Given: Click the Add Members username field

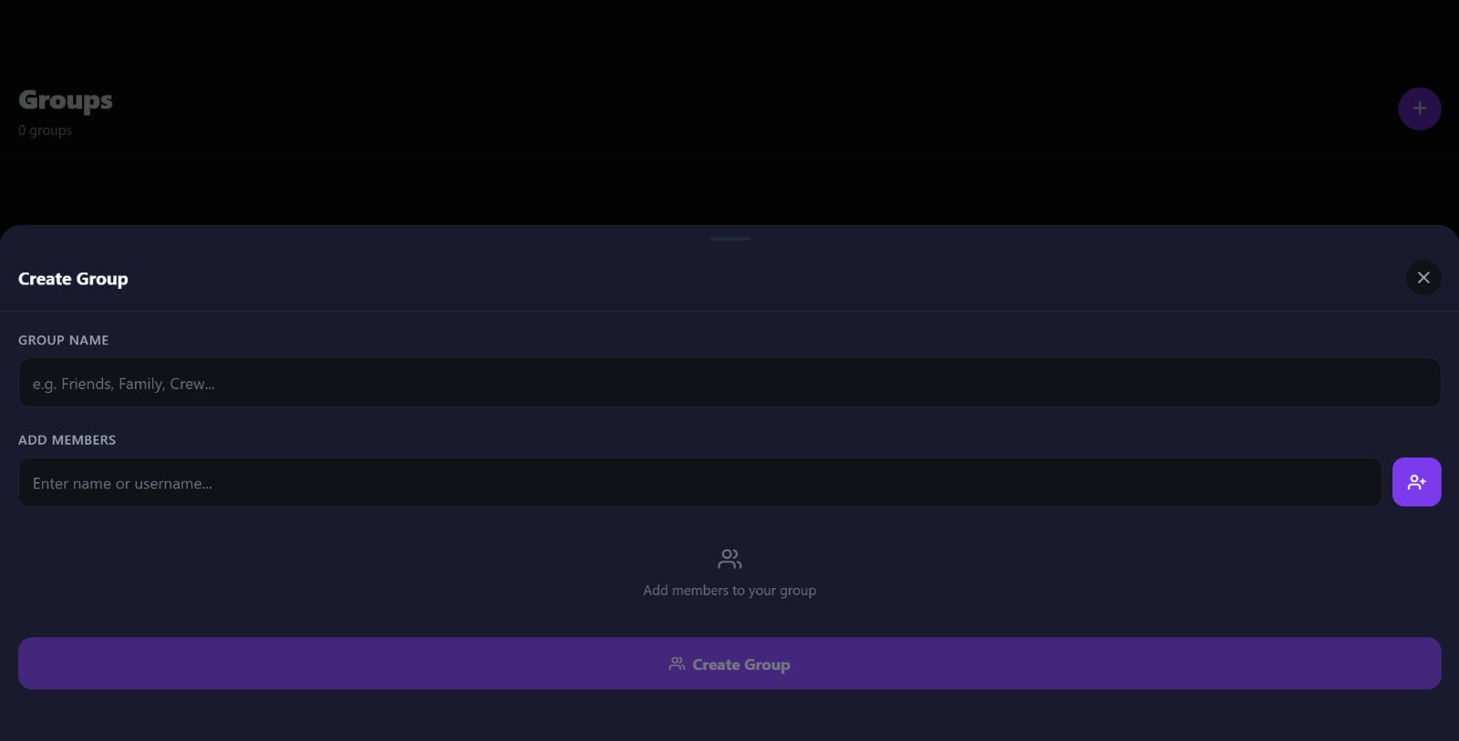Looking at the screenshot, I should (699, 482).
